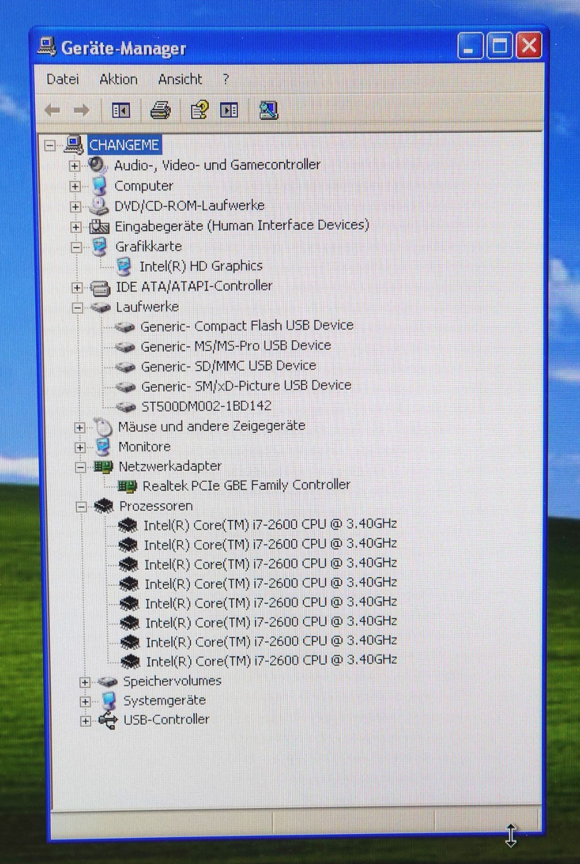Open the Properties help toolbar icon
580x864 pixels.
(200, 110)
